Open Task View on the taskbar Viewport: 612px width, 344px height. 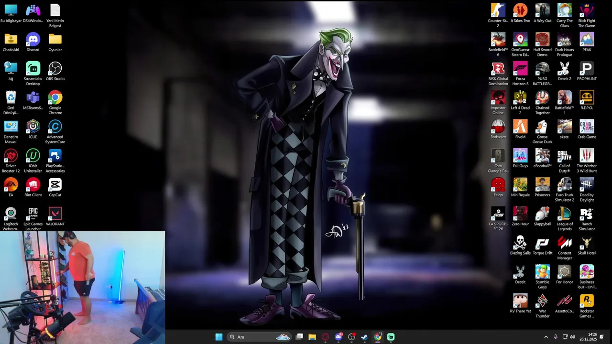(299, 337)
